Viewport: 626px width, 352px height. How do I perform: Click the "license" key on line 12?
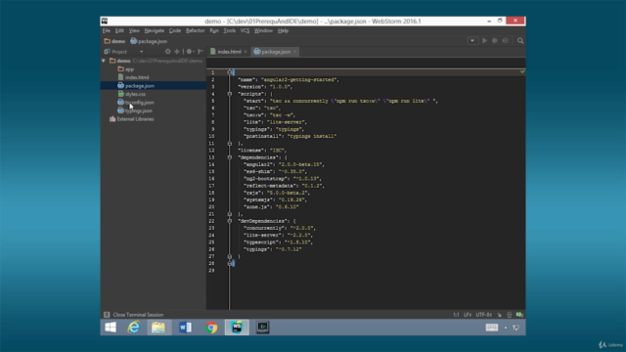click(x=251, y=151)
